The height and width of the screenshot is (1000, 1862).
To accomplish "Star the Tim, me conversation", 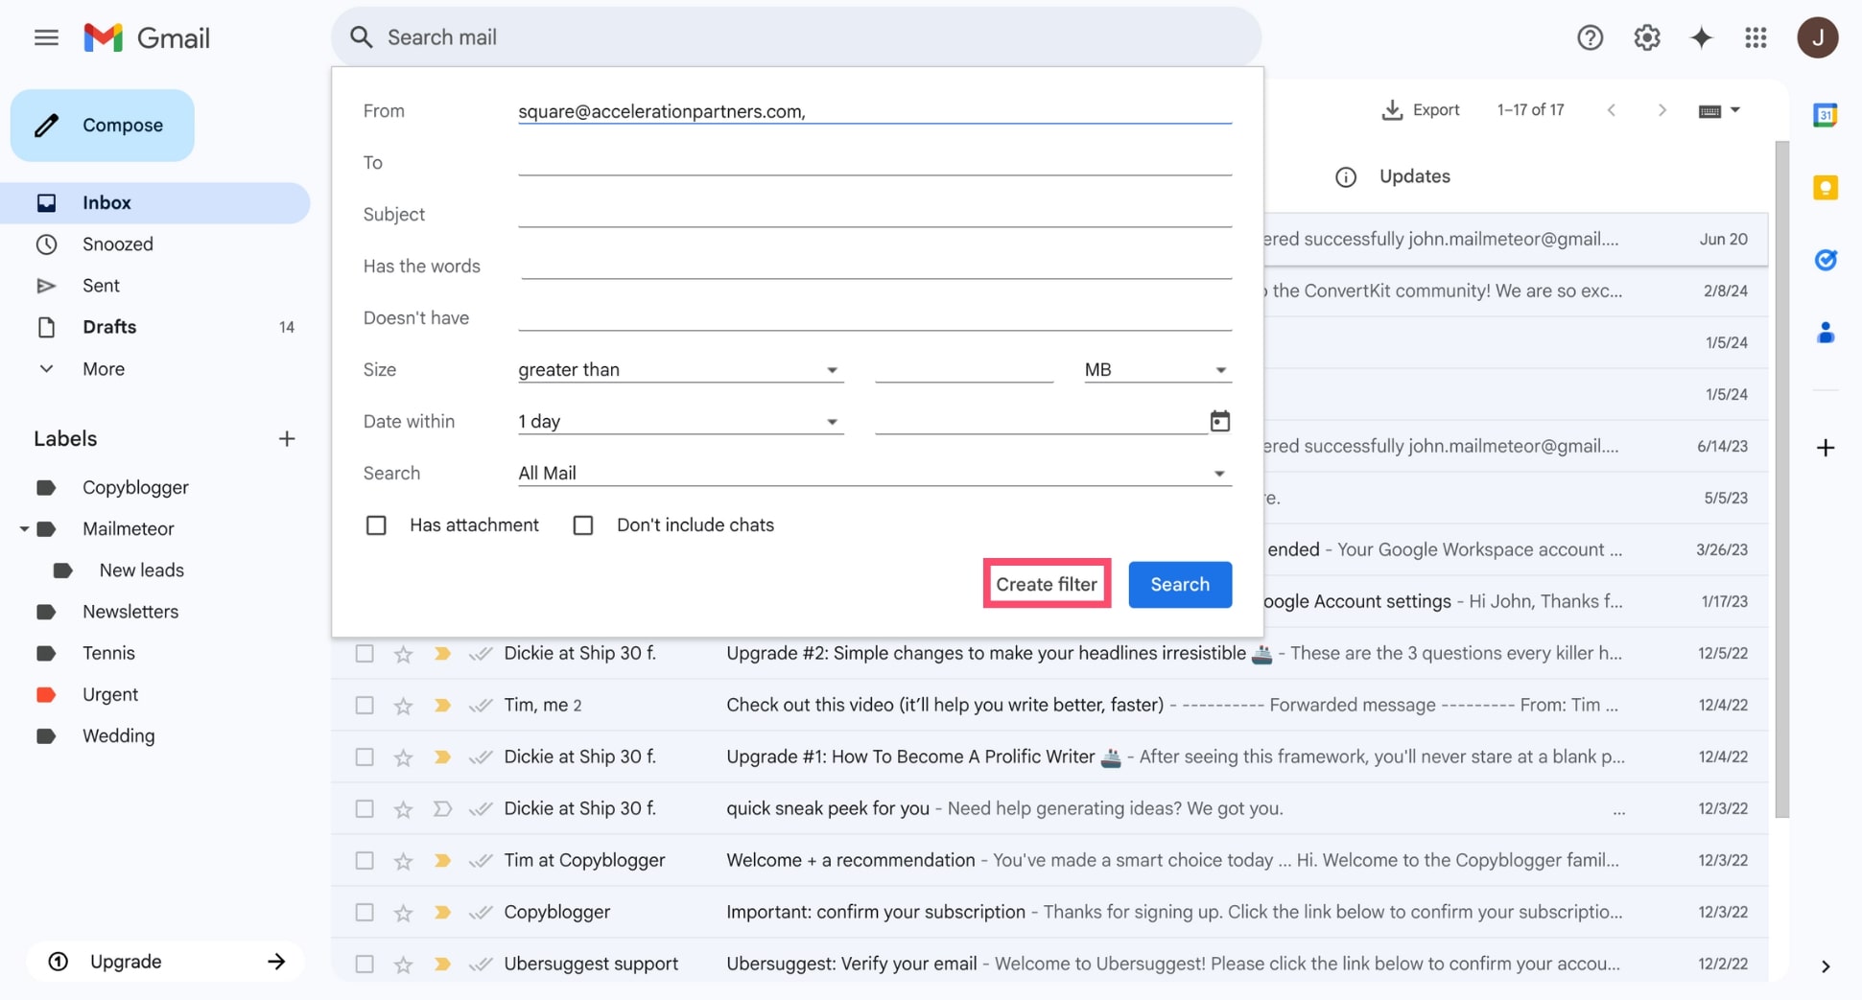I will click(x=403, y=706).
